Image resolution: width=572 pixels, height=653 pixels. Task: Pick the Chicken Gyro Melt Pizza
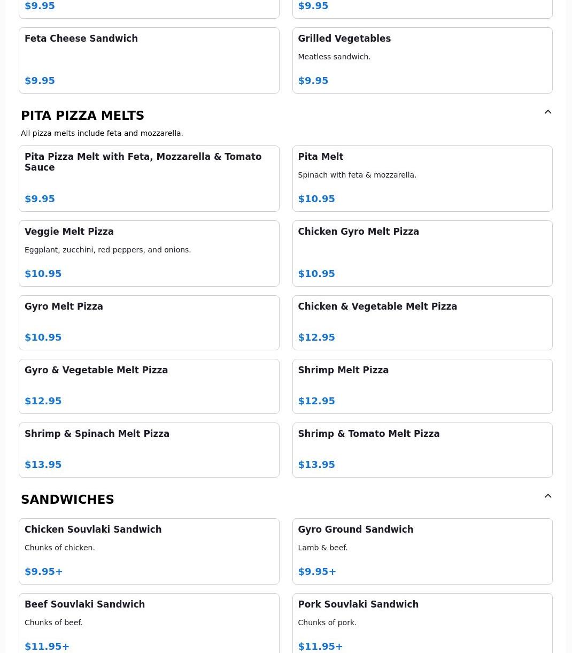[x=422, y=253]
